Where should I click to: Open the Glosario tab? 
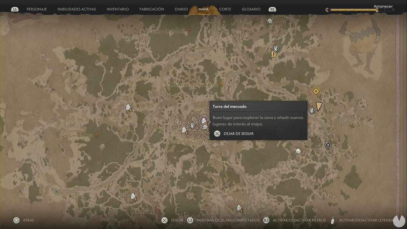pyautogui.click(x=251, y=9)
